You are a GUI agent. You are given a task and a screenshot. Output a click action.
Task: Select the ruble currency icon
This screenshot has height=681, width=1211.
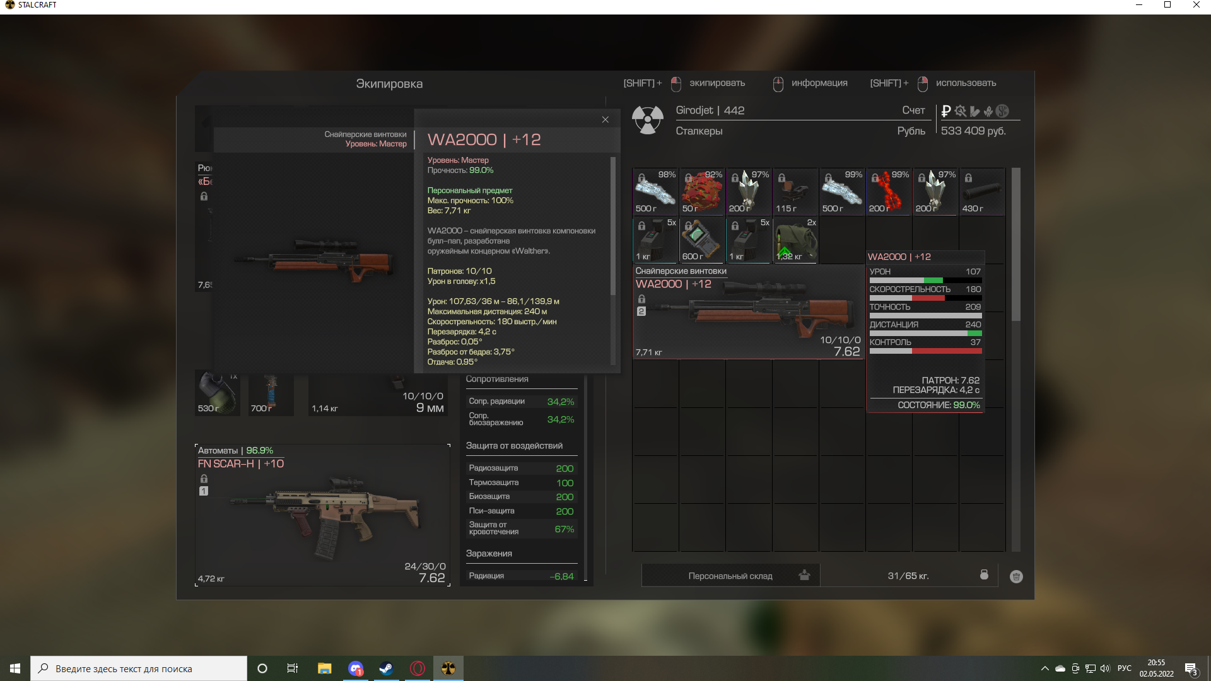pyautogui.click(x=945, y=112)
